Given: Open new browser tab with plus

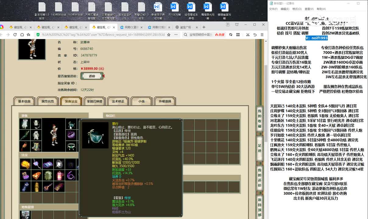Looking at the screenshot, I should [204, 27].
